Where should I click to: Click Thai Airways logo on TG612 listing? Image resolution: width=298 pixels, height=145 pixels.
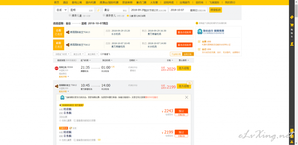click(x=56, y=86)
